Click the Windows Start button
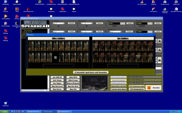 tap(5, 112)
